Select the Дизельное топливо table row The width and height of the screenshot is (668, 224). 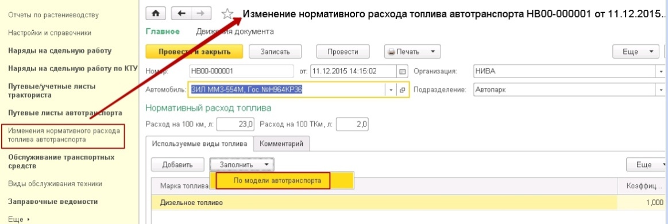point(408,203)
